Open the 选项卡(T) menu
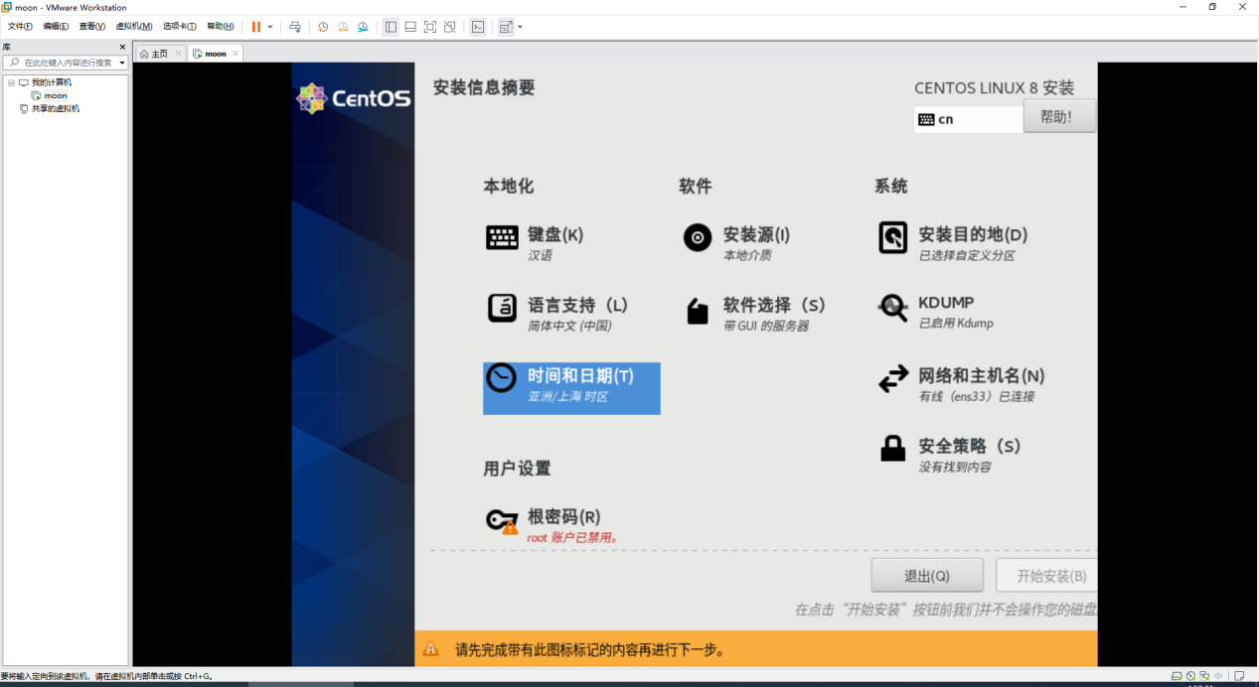Screen dimensions: 1259x687 point(180,27)
